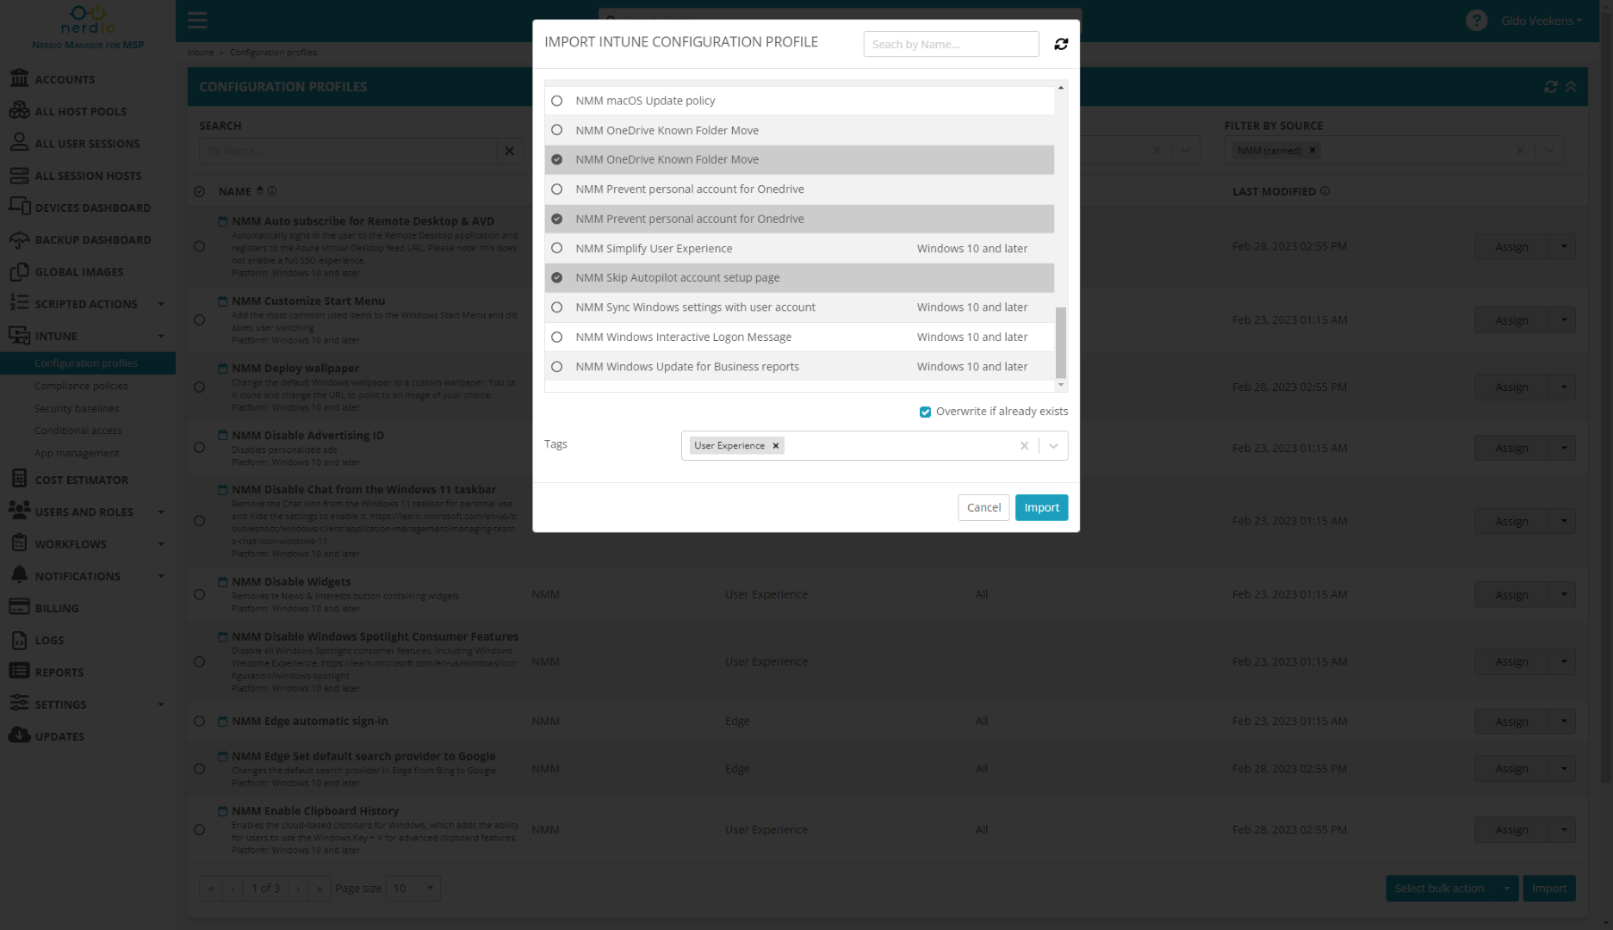Image resolution: width=1613 pixels, height=930 pixels.
Task: Open the Page size dropdown
Action: (414, 888)
